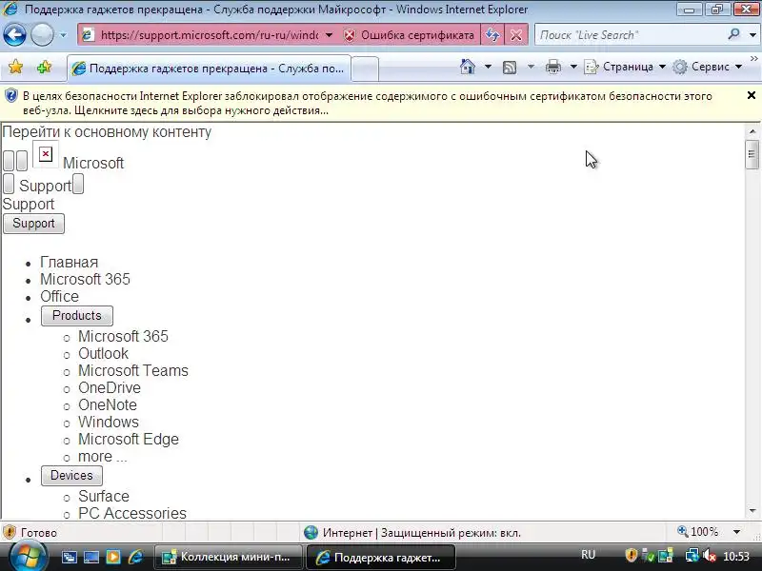Image resolution: width=762 pixels, height=571 pixels.
Task: Click the more ... link
Action: pyautogui.click(x=103, y=457)
